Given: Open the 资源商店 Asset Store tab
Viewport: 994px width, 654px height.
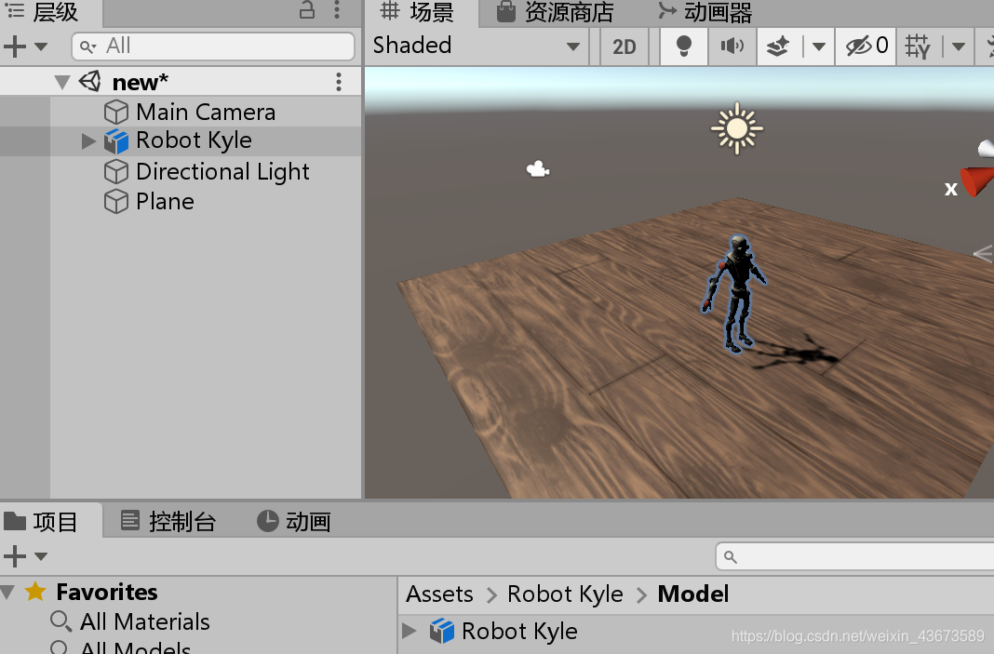Looking at the screenshot, I should (x=556, y=12).
